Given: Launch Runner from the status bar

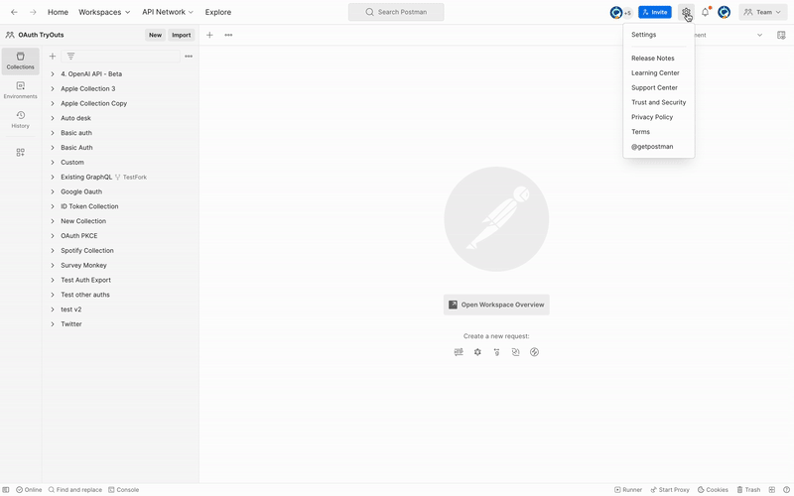Looking at the screenshot, I should tap(628, 490).
